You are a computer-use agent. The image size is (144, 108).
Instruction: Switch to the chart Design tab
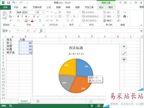coord(101,7)
